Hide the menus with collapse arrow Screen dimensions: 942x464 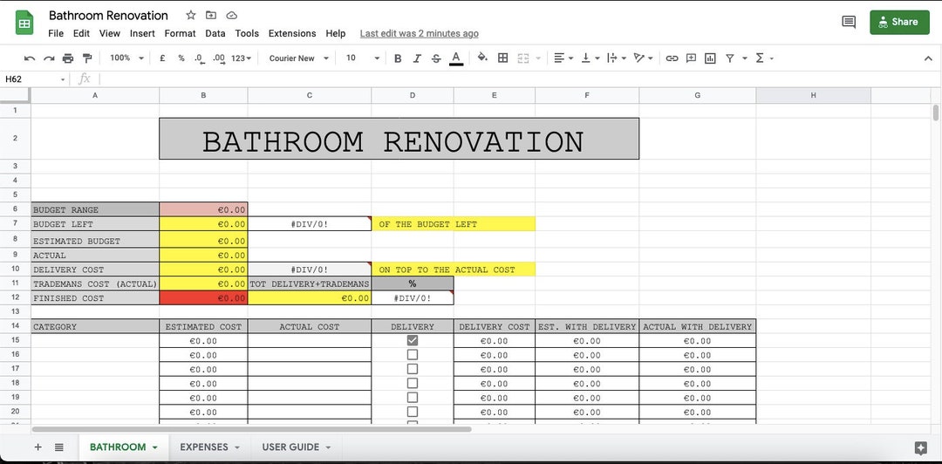(x=927, y=58)
